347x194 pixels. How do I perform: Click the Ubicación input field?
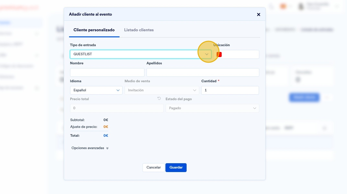pyautogui.click(x=236, y=54)
